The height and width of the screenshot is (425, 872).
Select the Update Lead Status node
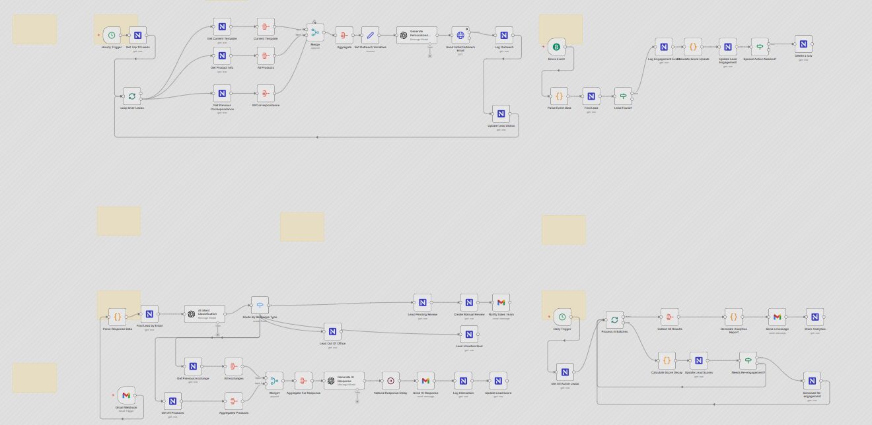[x=501, y=114]
